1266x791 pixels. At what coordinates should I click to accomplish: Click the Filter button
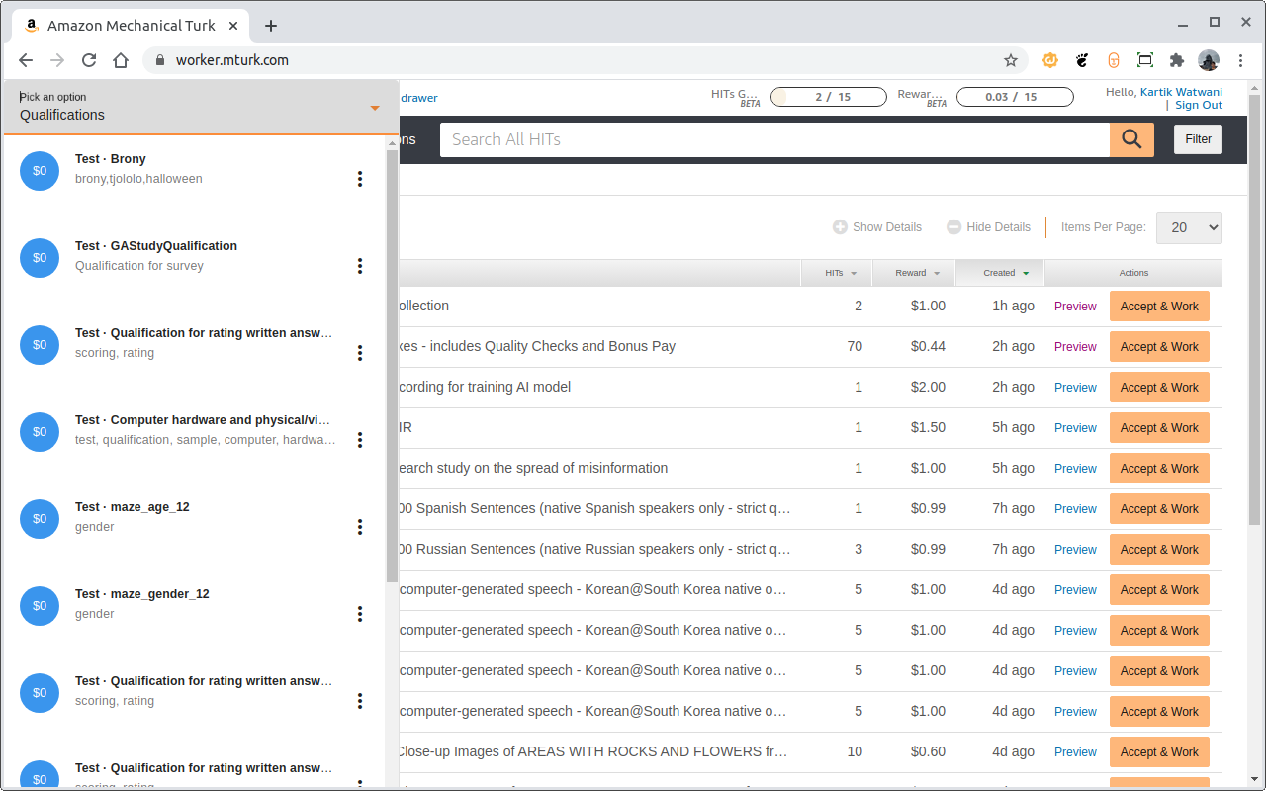pos(1198,139)
